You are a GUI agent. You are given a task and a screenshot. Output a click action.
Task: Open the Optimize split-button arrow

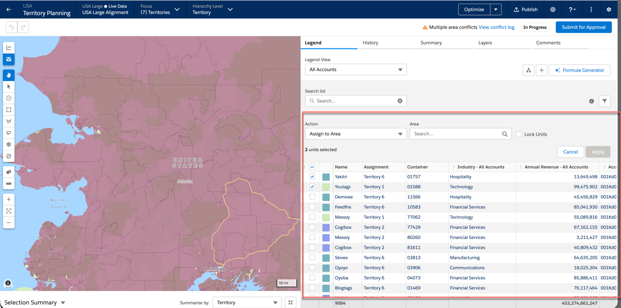coord(496,10)
